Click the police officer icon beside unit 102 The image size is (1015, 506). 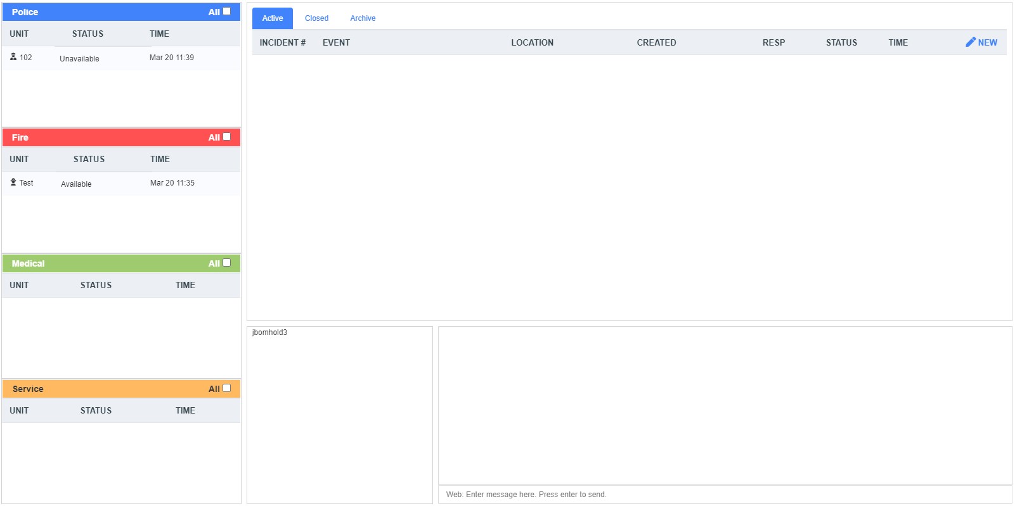pos(13,57)
